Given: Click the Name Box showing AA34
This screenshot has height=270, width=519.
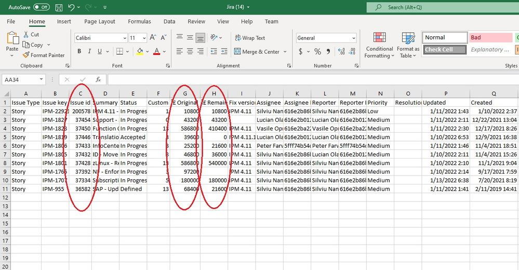Looking at the screenshot, I should click(x=23, y=79).
